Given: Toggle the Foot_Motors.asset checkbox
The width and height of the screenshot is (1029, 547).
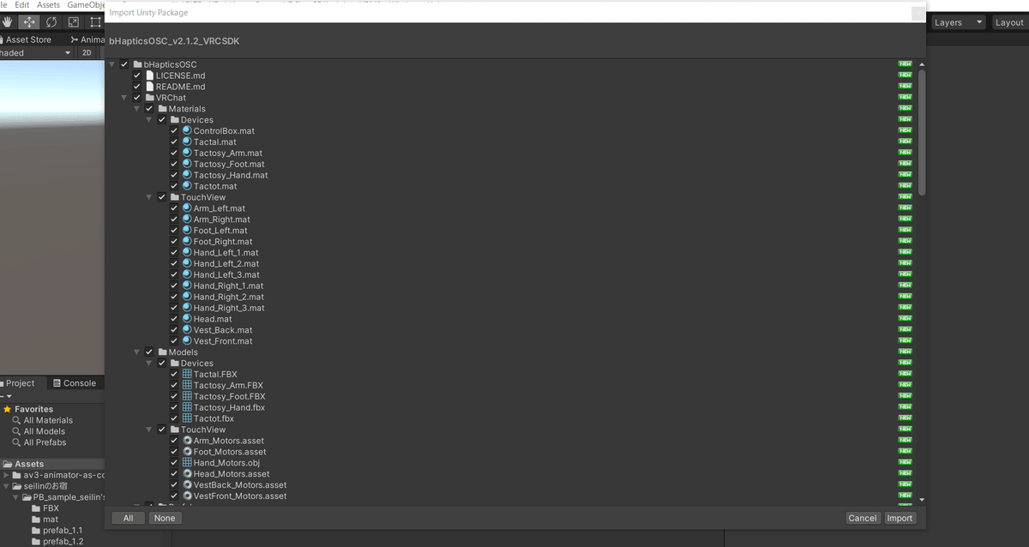Looking at the screenshot, I should coord(174,452).
